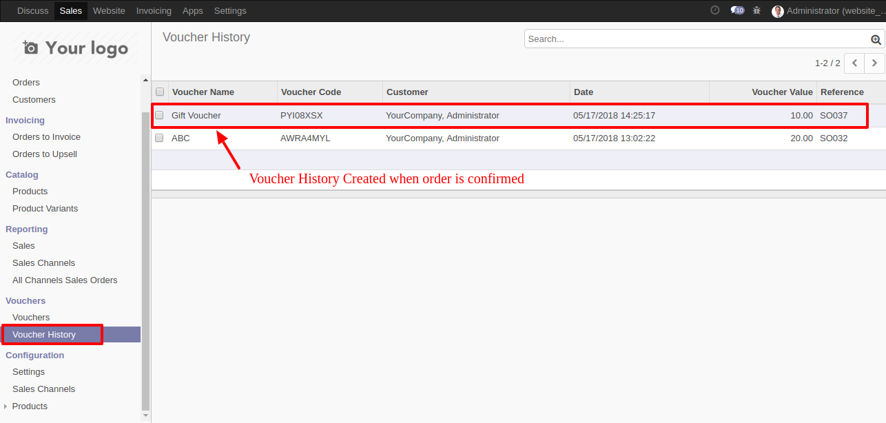Screen dimensions: 886x423
Task: Open the conversations message counter icon
Action: tap(737, 10)
